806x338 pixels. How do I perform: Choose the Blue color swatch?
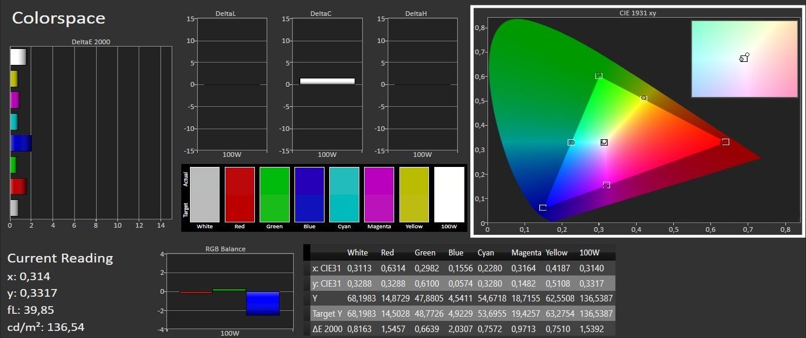(309, 195)
